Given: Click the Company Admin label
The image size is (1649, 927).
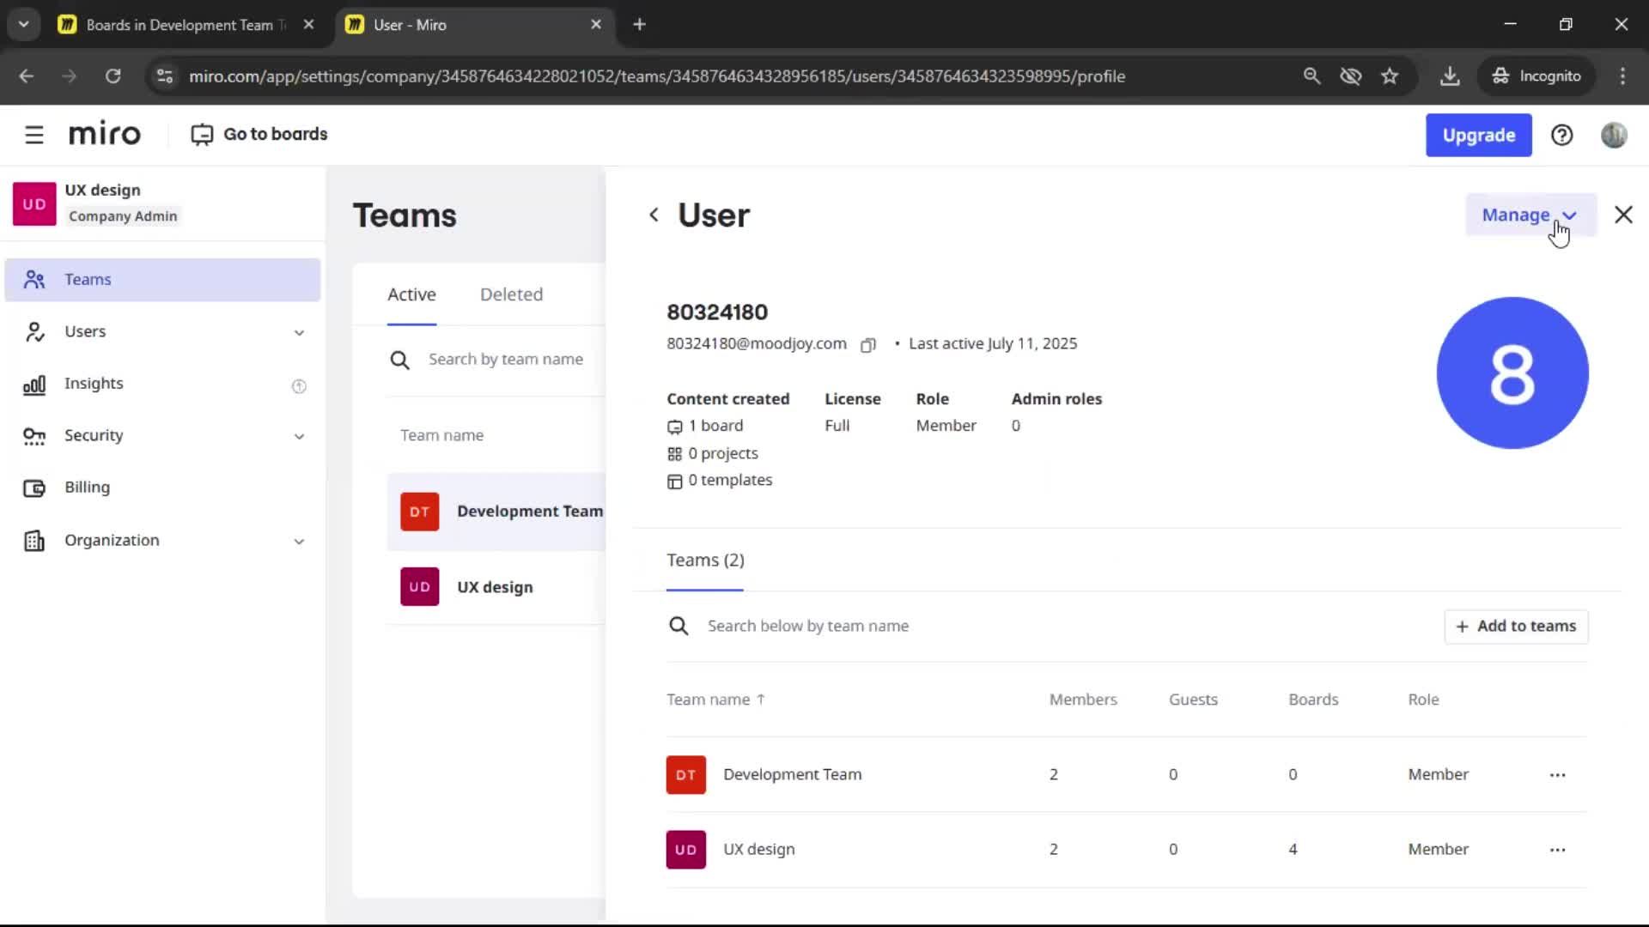Looking at the screenshot, I should [x=123, y=216].
